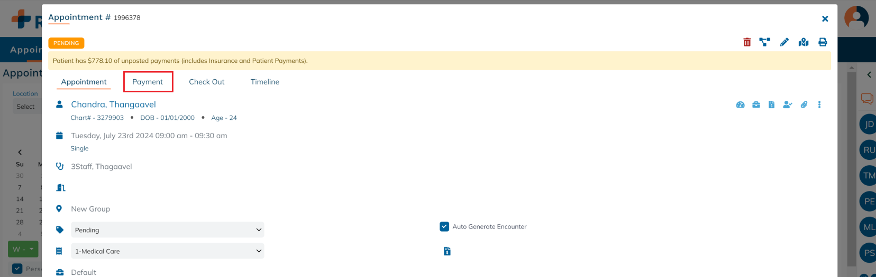Open the Check Out tab
Screen dimensions: 876x277
pyautogui.click(x=206, y=82)
